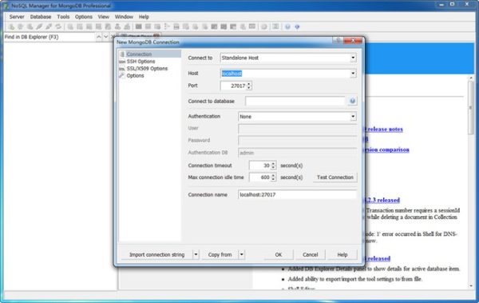Click the question mark in dialog title bar

(338, 41)
